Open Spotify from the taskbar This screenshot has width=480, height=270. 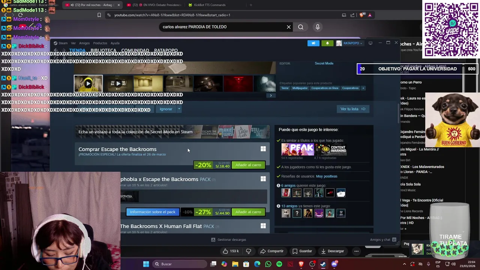279,264
